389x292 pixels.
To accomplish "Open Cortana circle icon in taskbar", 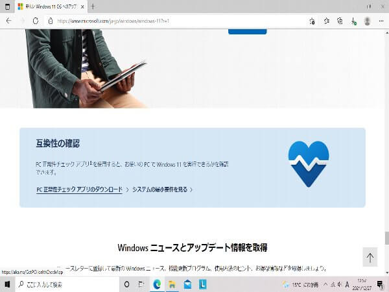I will pos(126,284).
